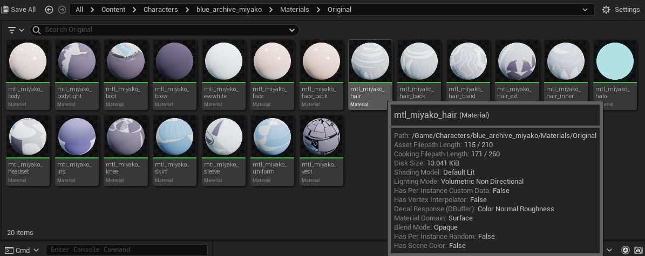645x256 pixels.
Task: Select the mtl_miyako_hair_inner material
Action: click(566, 70)
